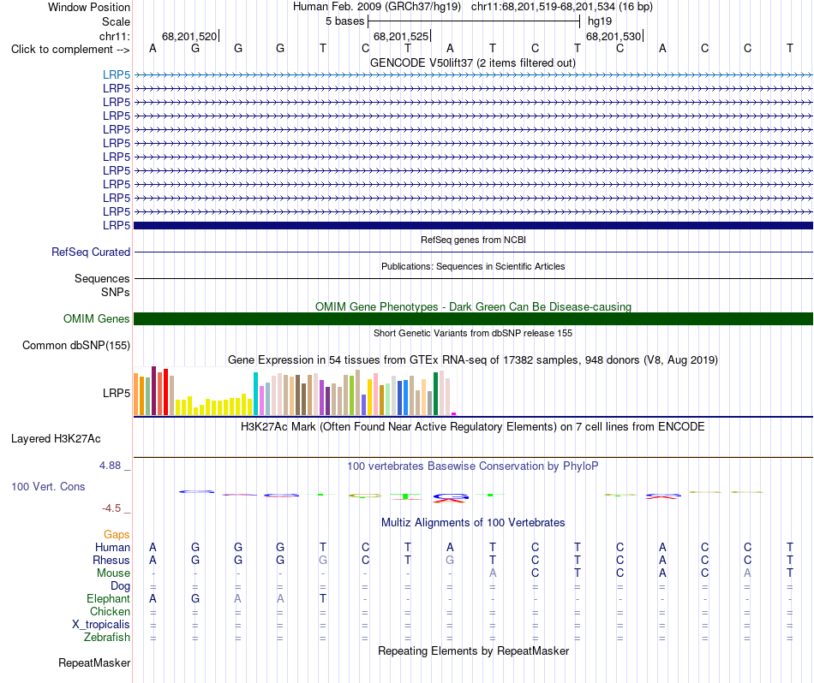This screenshot has width=814, height=683.
Task: Open the light-blue highlighted LRP5 transcript label
Action: 117,75
